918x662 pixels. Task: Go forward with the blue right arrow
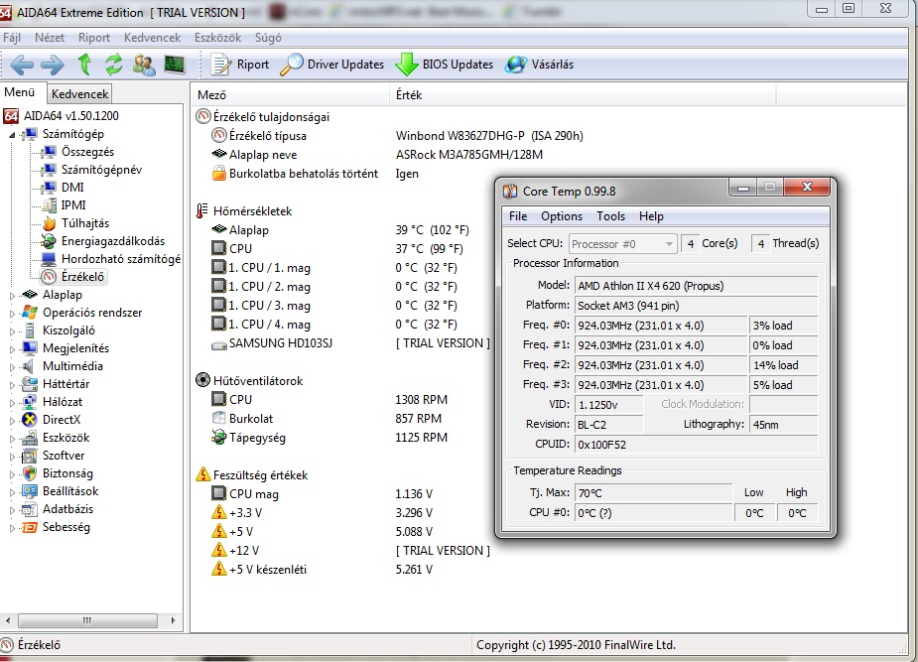tap(53, 65)
